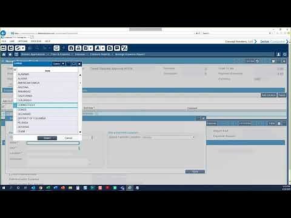This screenshot has height=218, width=291.
Task: Open the File menu
Action: click(x=4, y=41)
